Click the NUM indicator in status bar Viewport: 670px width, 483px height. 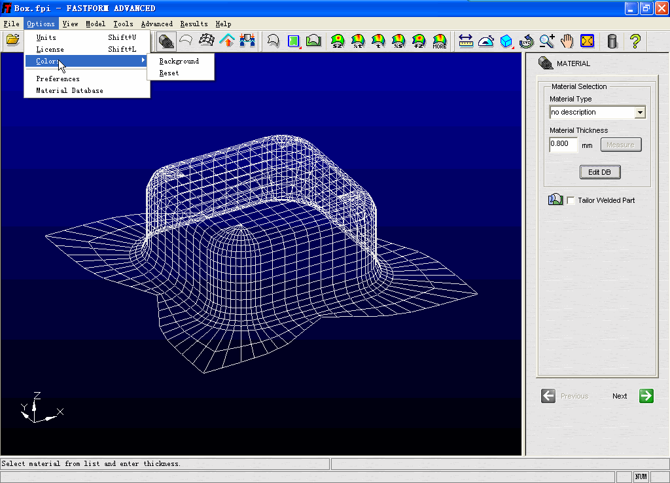coord(641,476)
